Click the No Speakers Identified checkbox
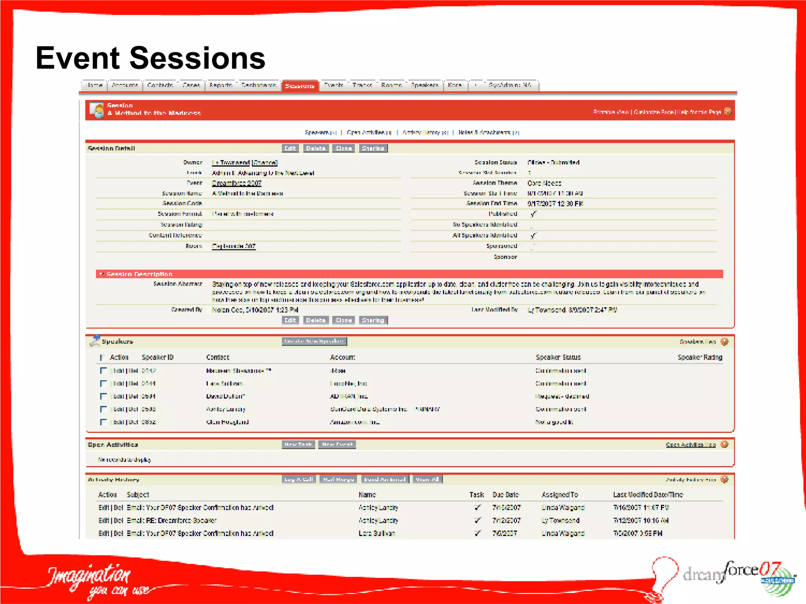The width and height of the screenshot is (806, 604). click(532, 225)
